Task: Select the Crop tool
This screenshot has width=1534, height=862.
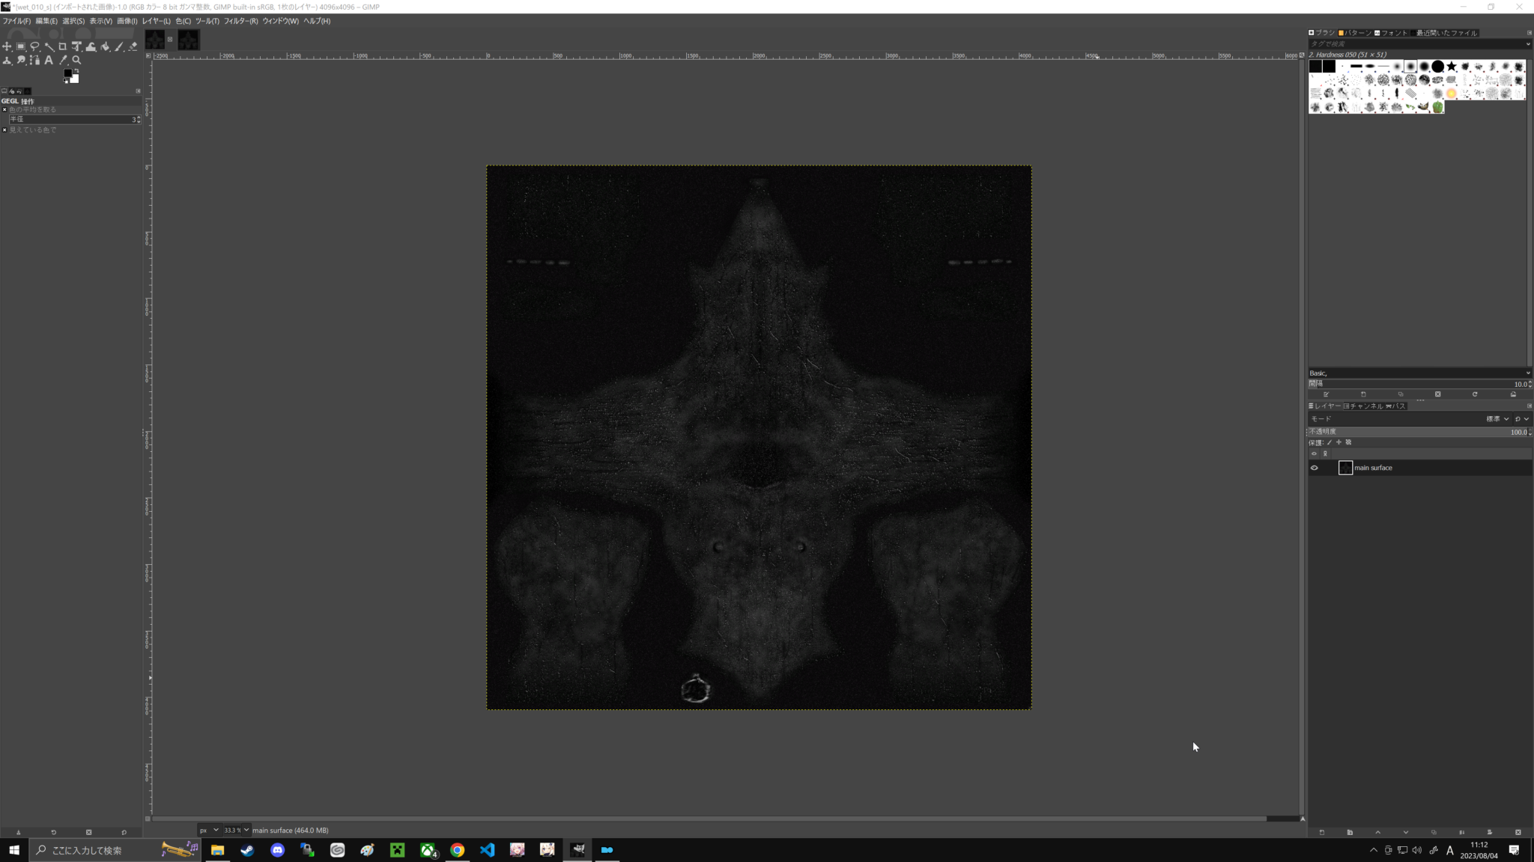Action: [63, 46]
